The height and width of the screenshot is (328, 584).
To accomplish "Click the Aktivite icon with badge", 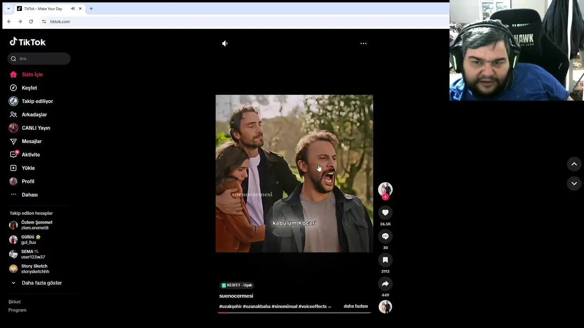I will point(14,154).
